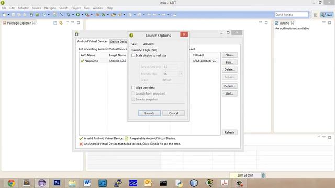Cancel the Launch Options dialog
This screenshot has width=335, height=188.
[173, 113]
